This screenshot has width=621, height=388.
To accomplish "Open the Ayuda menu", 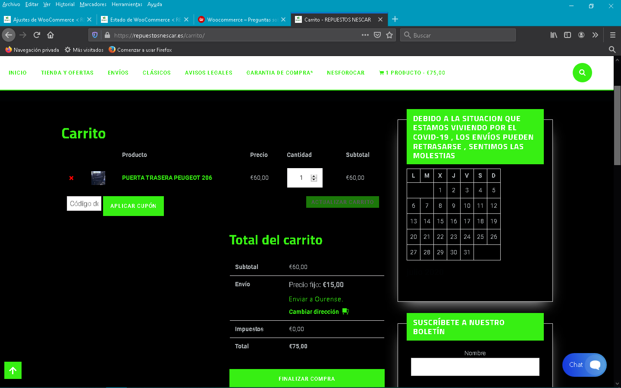I will [155, 4].
